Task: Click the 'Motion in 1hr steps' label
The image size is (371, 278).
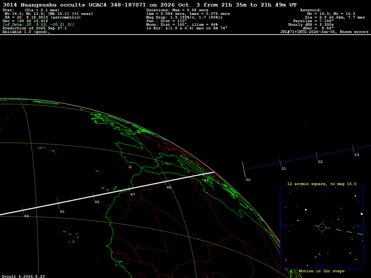Action: tap(322, 271)
